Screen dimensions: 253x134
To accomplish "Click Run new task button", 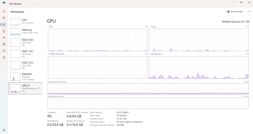I will click(x=235, y=11).
